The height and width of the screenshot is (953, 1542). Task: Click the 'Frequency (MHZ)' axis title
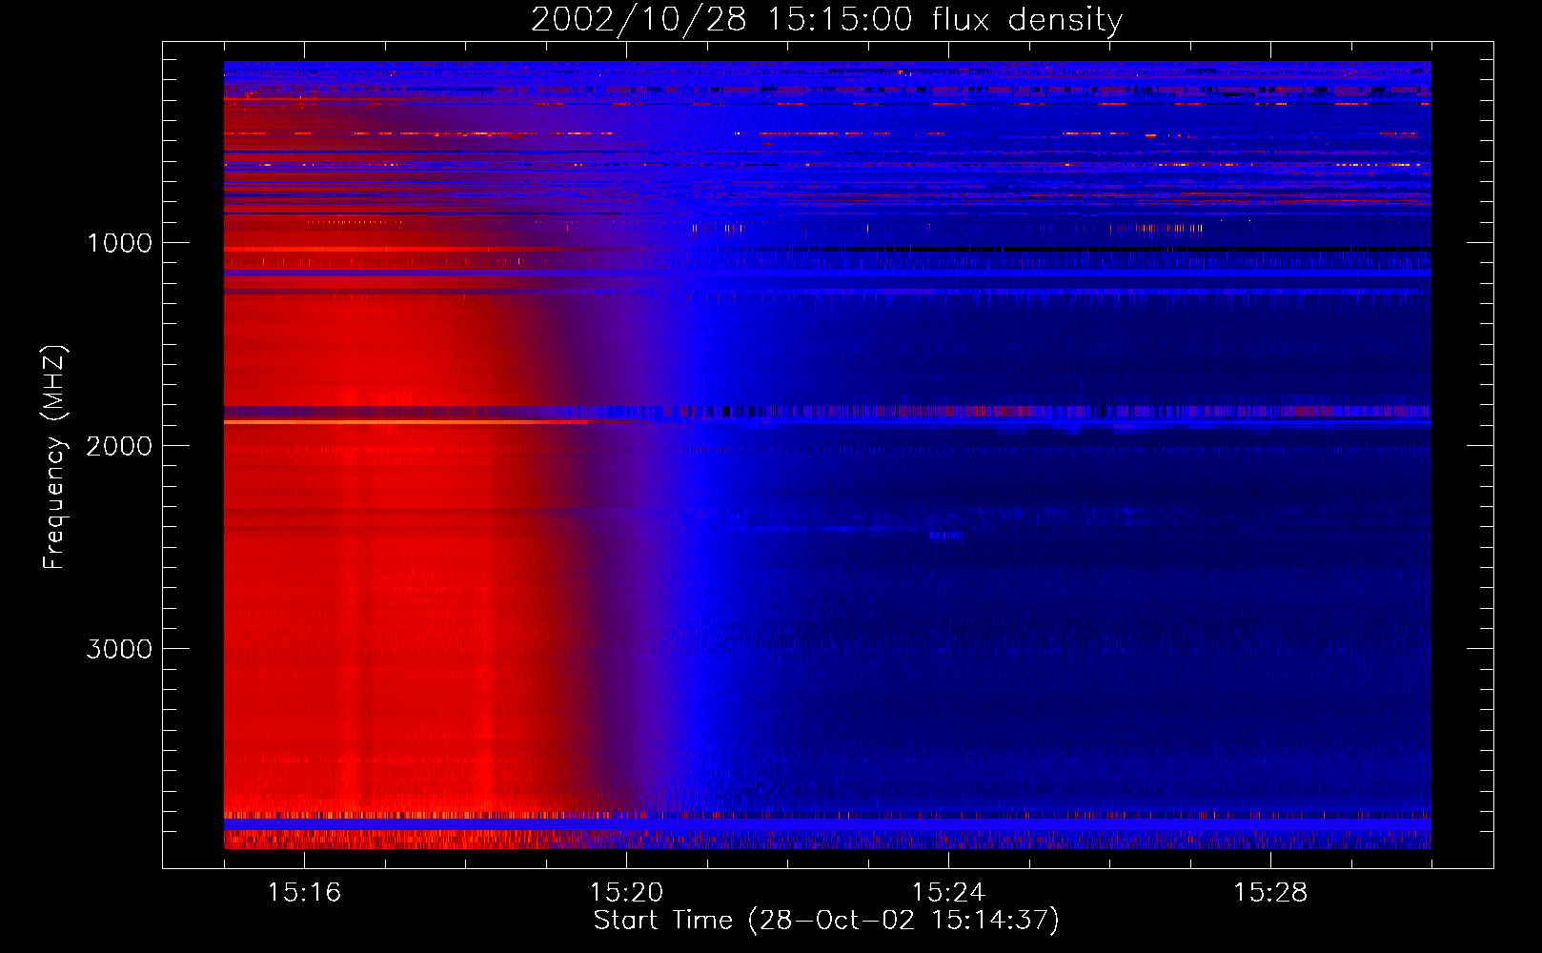click(54, 457)
